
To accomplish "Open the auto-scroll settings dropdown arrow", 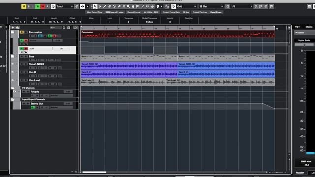I will tap(87, 6).
